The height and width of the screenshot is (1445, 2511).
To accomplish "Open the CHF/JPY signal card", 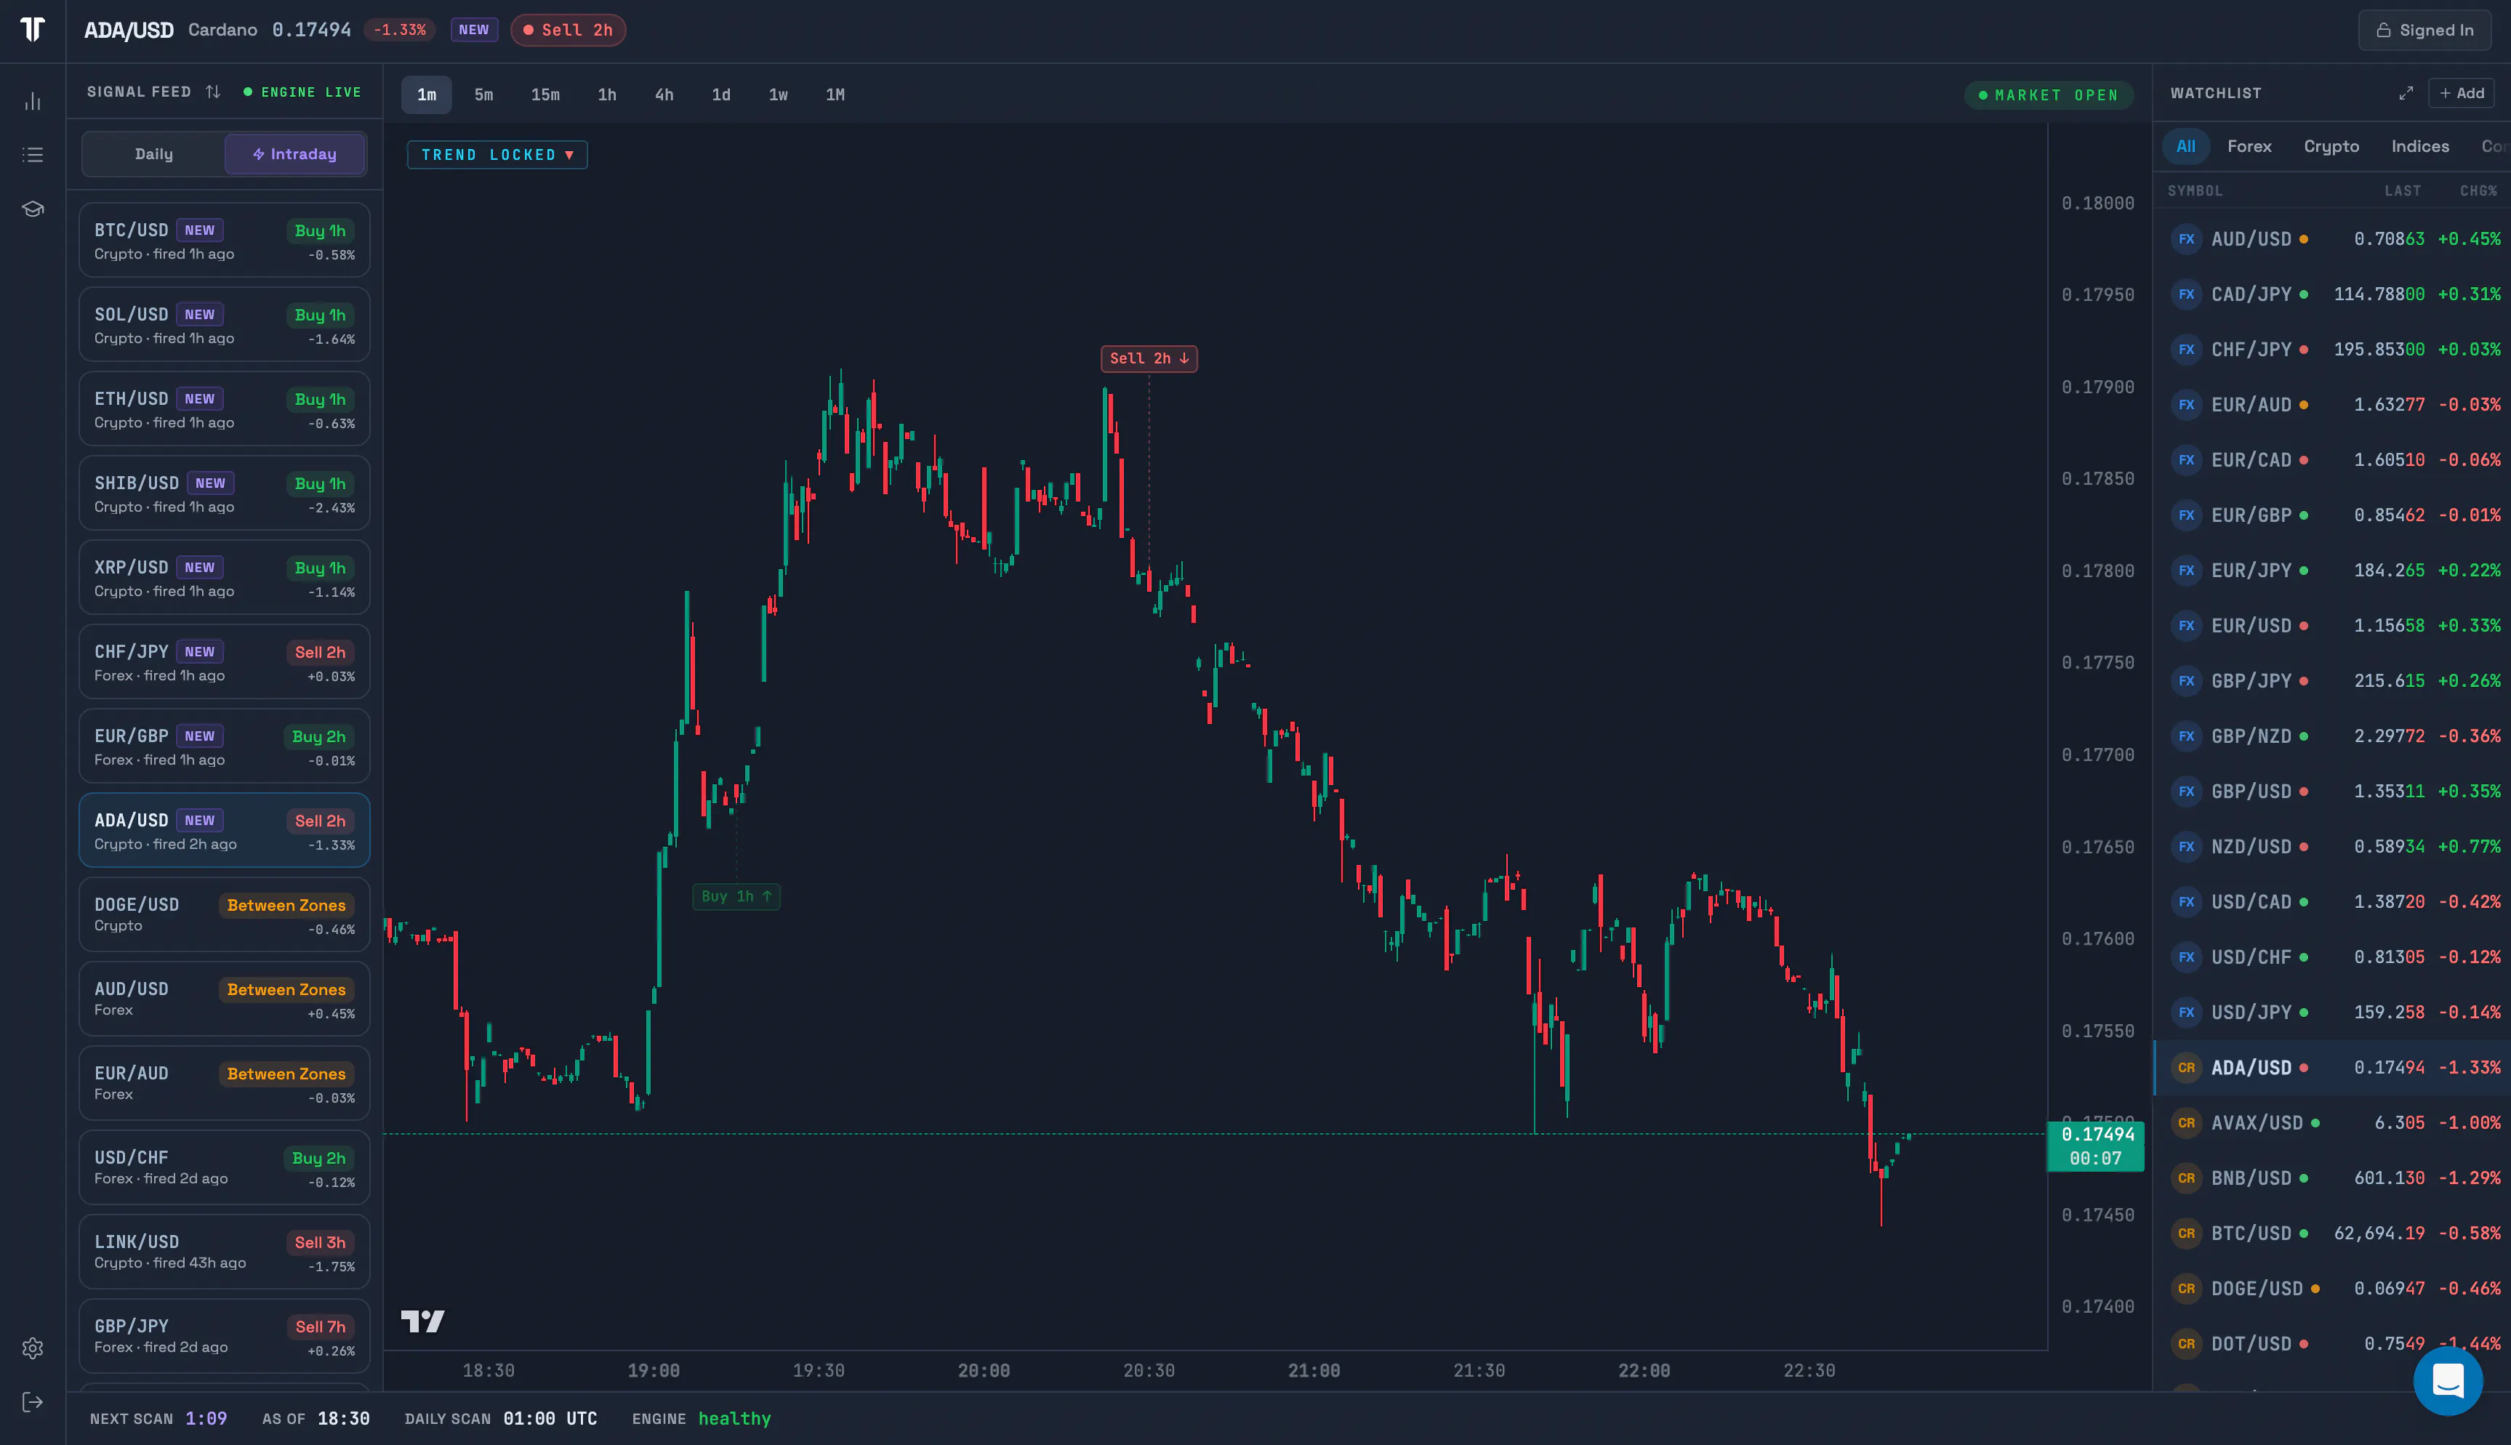I will [225, 662].
